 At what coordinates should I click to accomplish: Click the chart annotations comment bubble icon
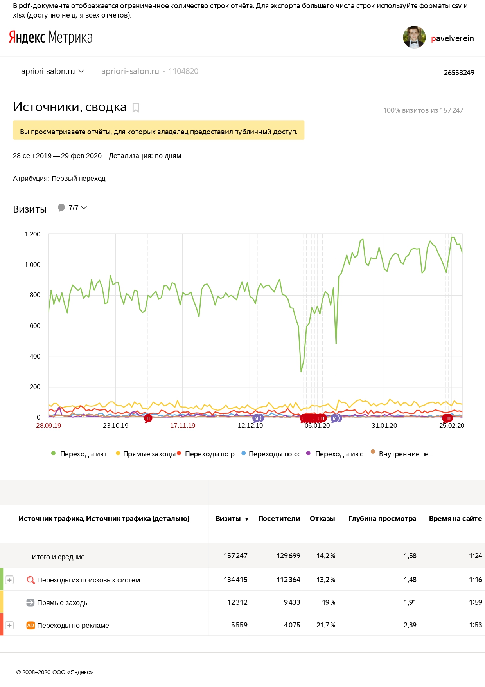point(61,207)
